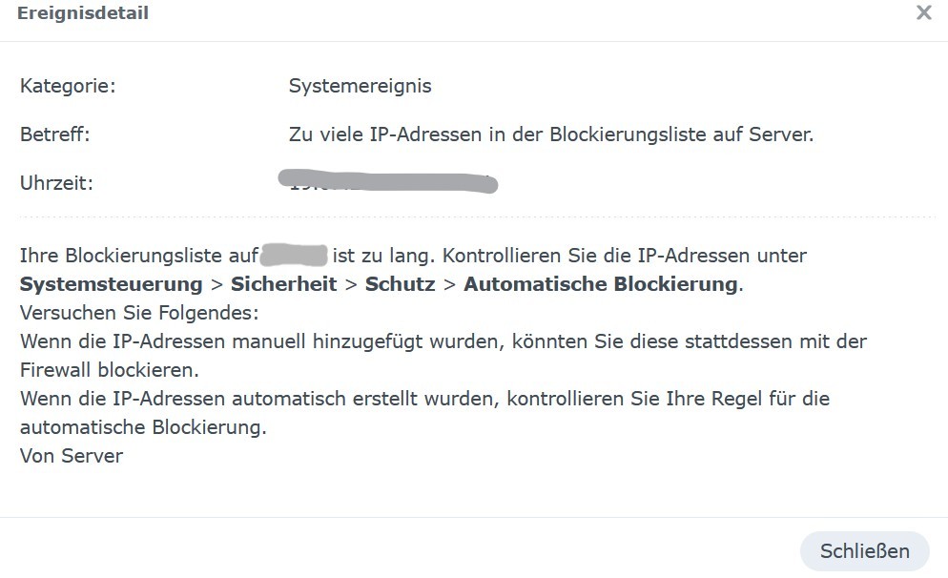Click the 'Von Server' line

click(72, 456)
